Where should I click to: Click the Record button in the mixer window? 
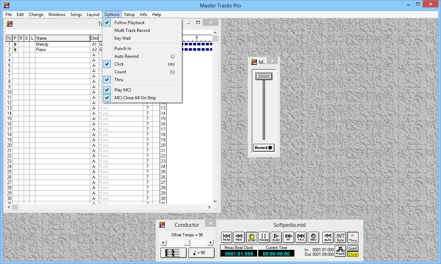(264, 148)
